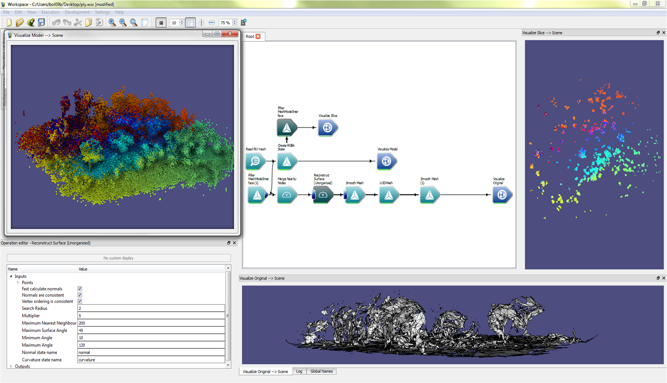Select the Read PLY mesh node
Image resolution: width=667 pixels, height=383 pixels.
pyautogui.click(x=255, y=161)
